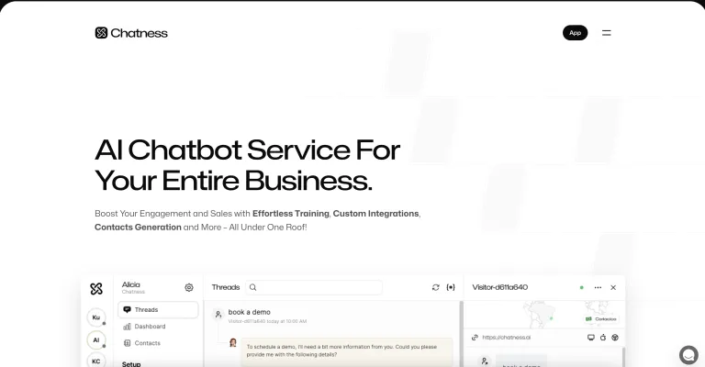Refresh the threads list
705x367 pixels.
pos(435,287)
